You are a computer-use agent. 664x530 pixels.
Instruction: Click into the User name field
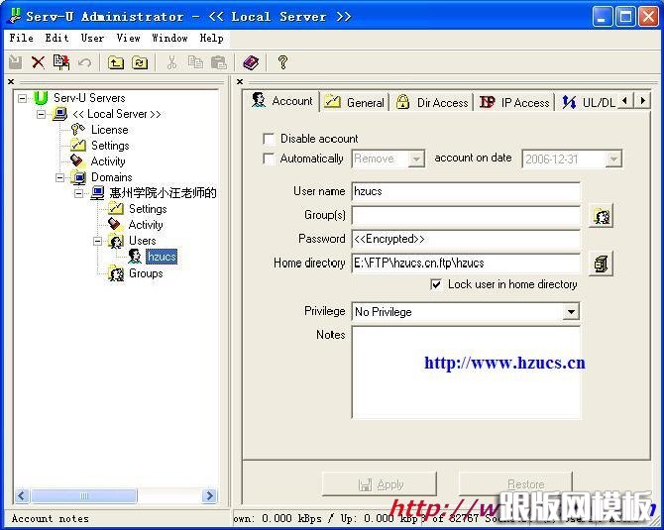pos(466,192)
